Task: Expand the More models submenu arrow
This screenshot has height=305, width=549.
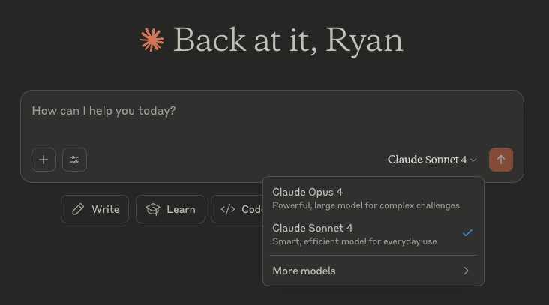Action: coord(466,271)
